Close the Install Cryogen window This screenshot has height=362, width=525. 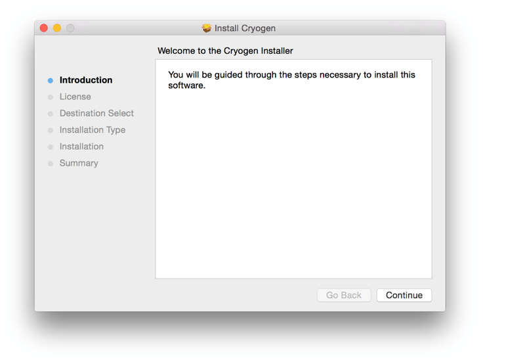[x=44, y=28]
